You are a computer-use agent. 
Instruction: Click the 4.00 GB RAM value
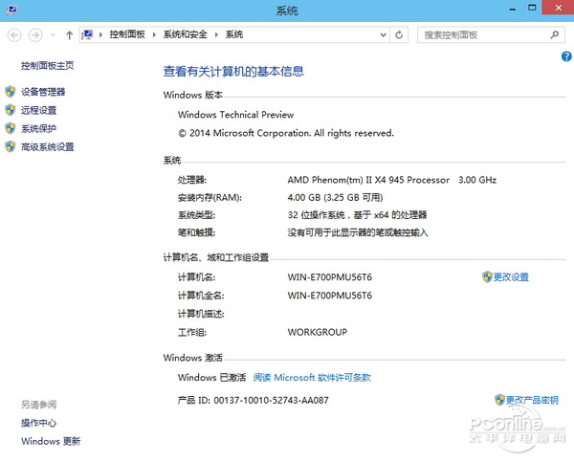tap(336, 198)
